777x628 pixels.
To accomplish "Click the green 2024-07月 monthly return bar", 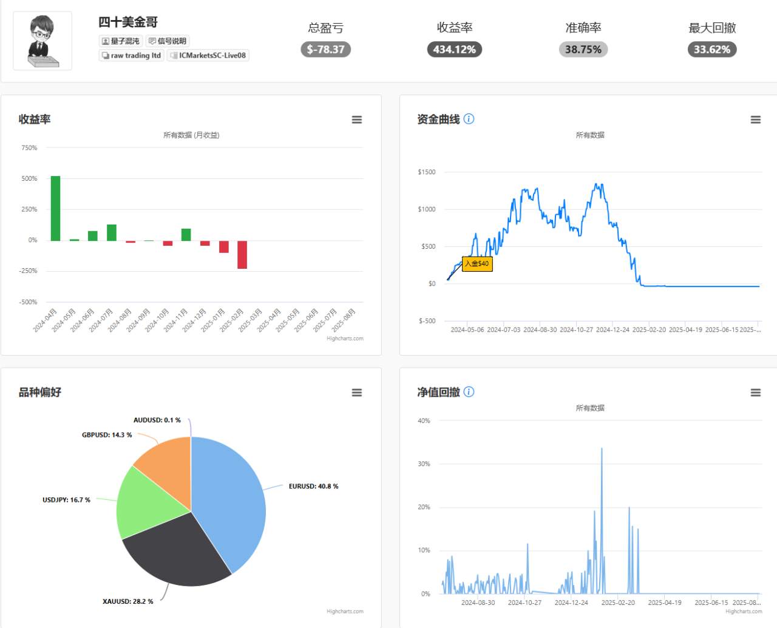I will (112, 232).
